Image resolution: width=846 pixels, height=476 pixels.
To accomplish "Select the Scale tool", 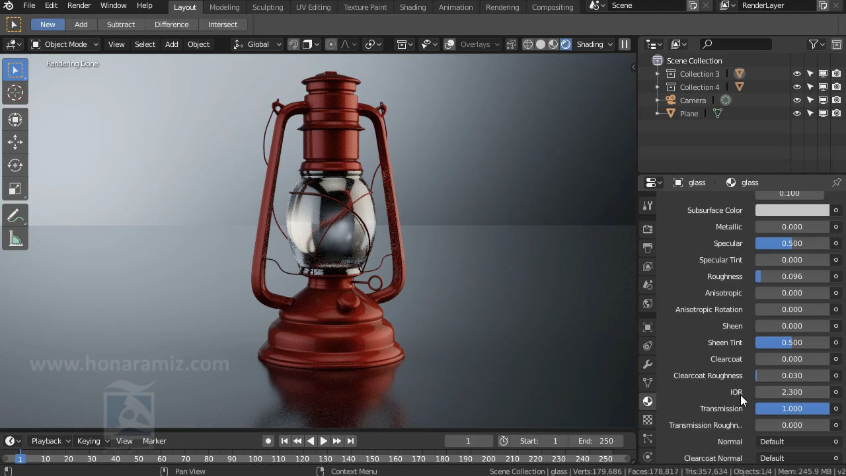I will pyautogui.click(x=15, y=188).
